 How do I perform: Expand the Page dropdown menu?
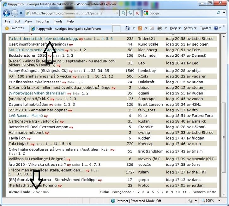[x=175, y=28]
